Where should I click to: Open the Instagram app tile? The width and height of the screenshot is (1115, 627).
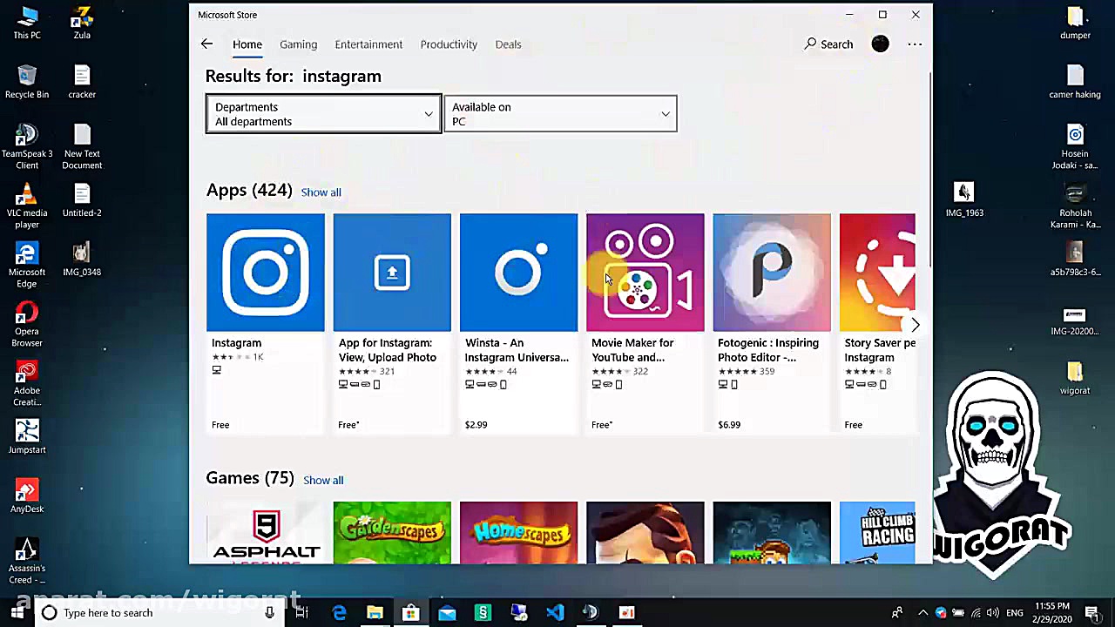[266, 273]
